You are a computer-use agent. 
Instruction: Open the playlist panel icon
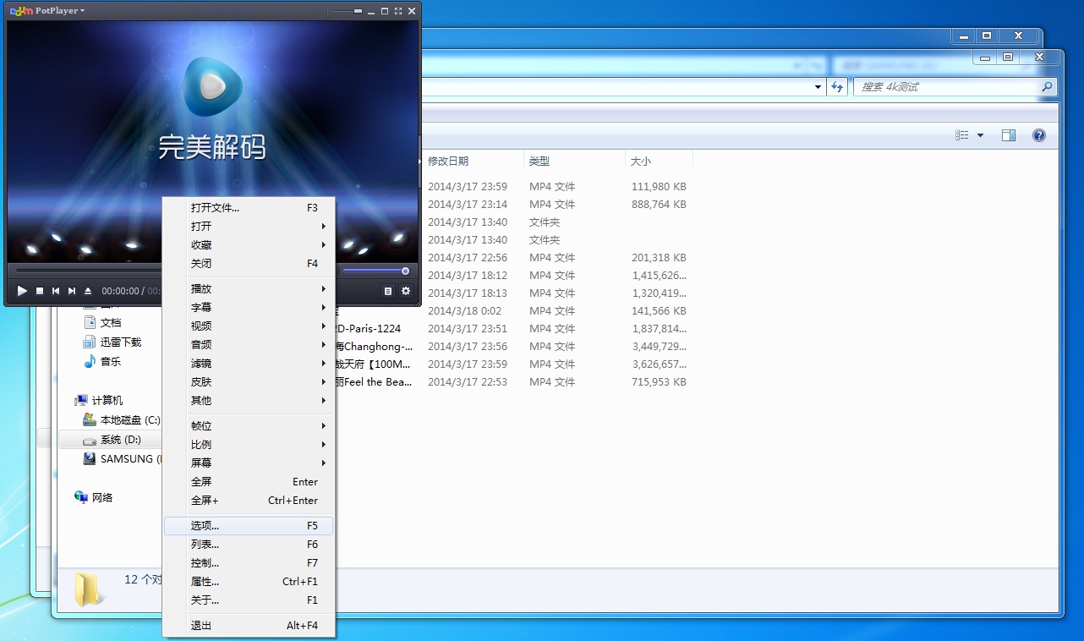pos(388,291)
